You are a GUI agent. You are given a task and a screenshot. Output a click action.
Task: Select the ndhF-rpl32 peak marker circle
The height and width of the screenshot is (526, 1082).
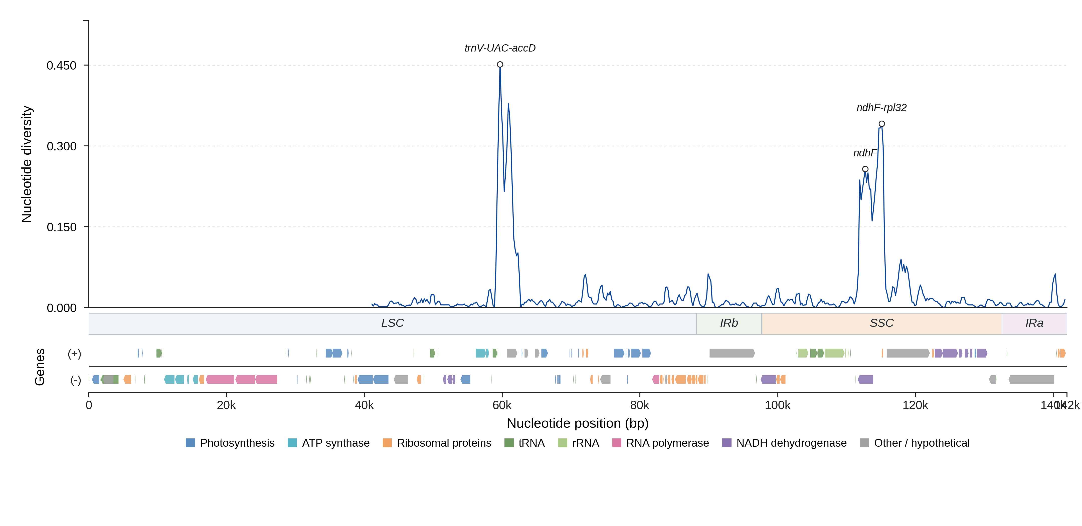882,124
